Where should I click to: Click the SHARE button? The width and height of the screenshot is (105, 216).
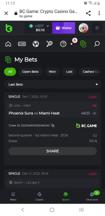click(53, 151)
